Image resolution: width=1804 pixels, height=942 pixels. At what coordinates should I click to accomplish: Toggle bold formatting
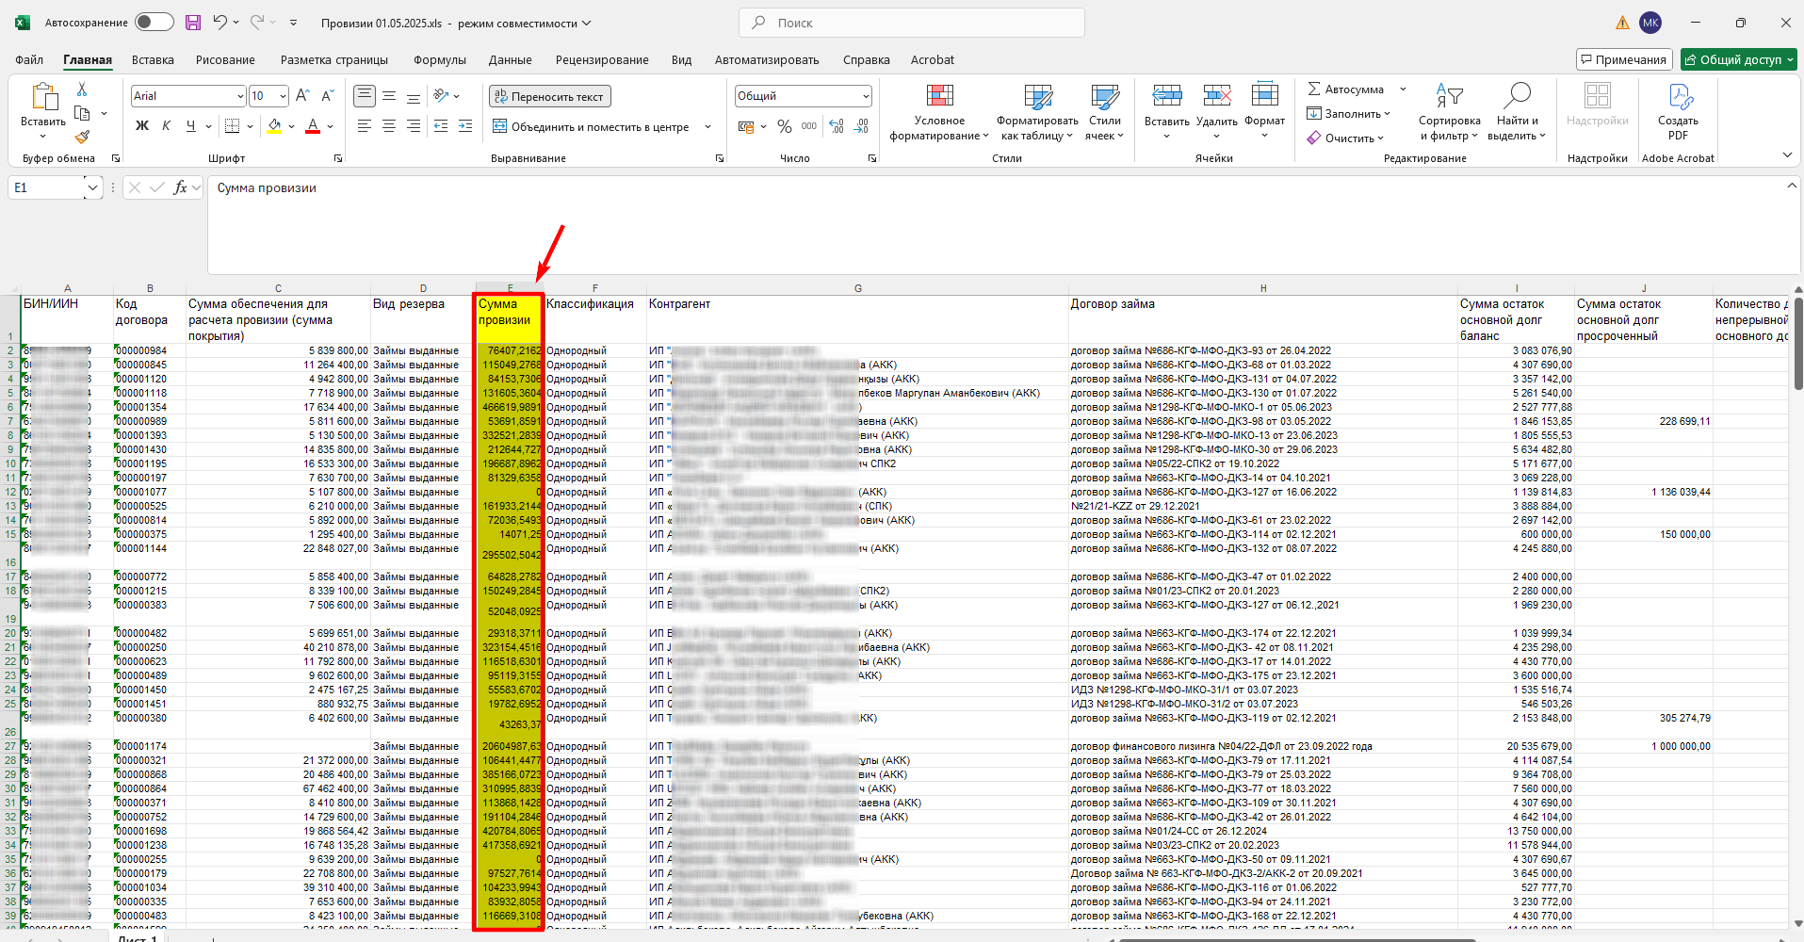click(142, 126)
